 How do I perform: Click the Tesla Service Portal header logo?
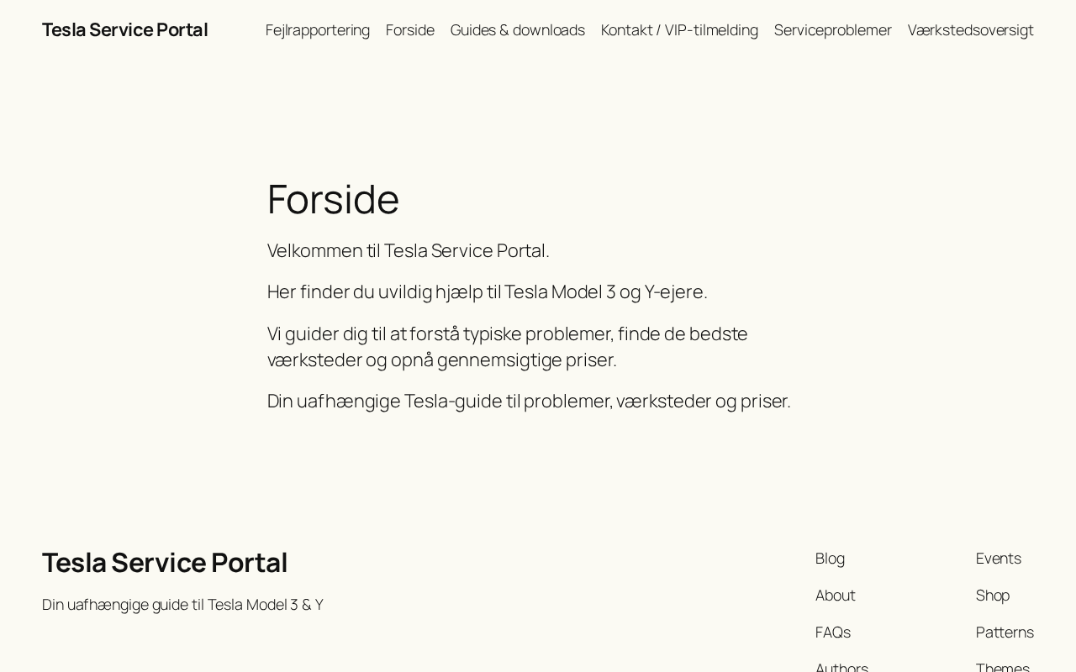124,29
